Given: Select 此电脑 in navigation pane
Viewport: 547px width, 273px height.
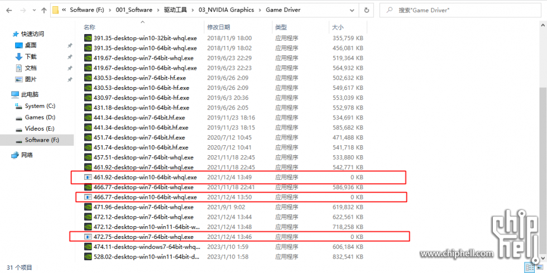Looking at the screenshot, I should pyautogui.click(x=30, y=94).
